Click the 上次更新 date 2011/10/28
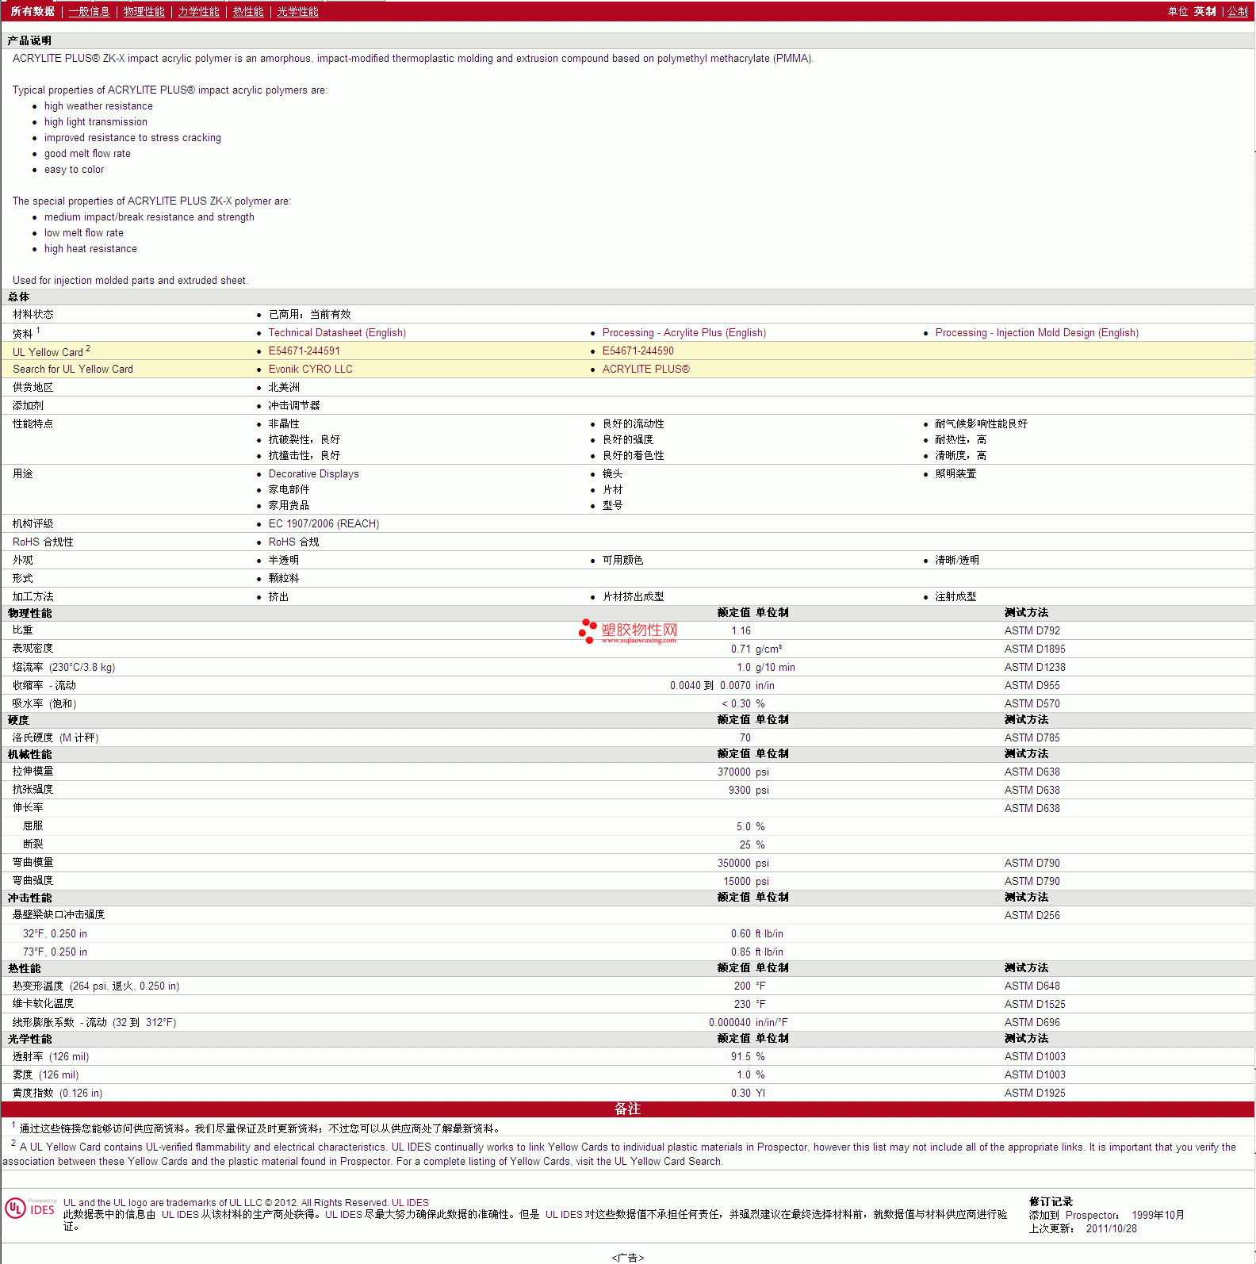 (x=1111, y=1228)
